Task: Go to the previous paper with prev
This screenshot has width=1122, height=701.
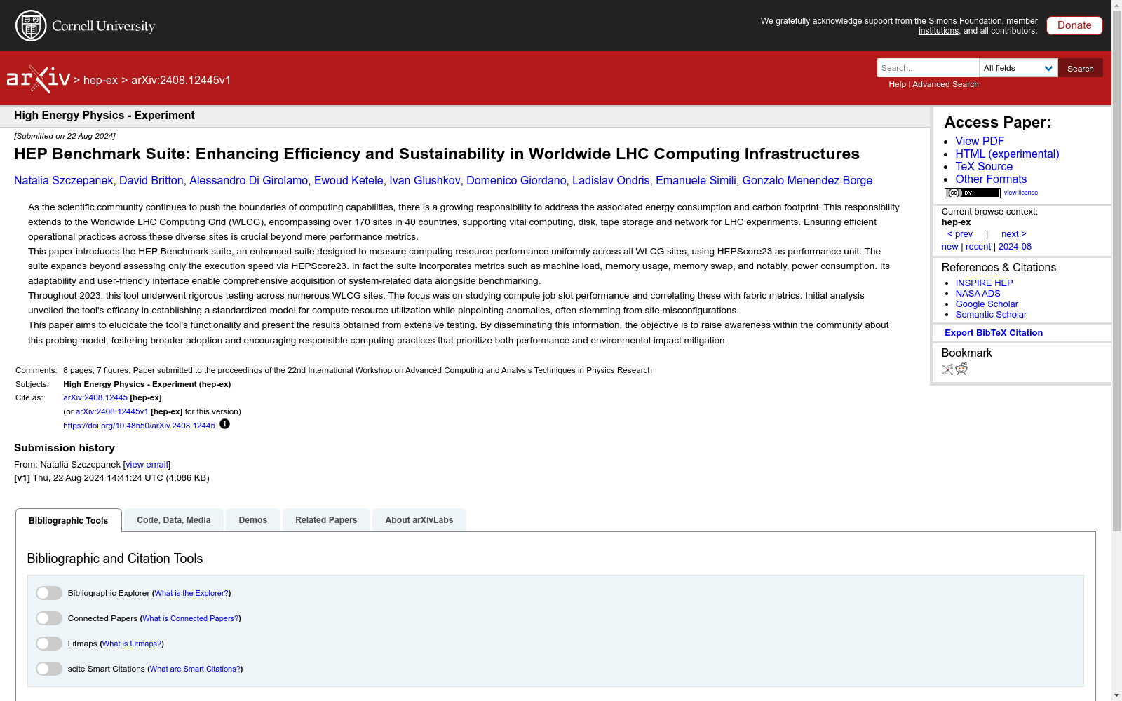Action: (960, 234)
